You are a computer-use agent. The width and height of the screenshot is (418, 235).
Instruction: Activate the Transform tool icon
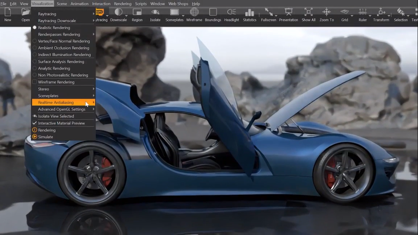pyautogui.click(x=381, y=12)
